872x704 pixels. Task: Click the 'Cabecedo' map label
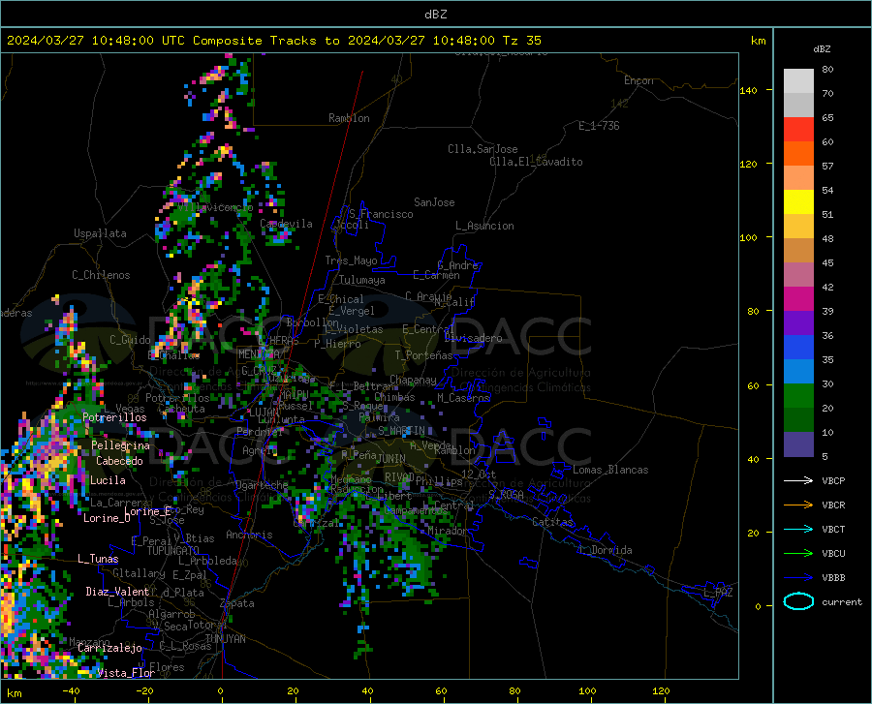pos(119,461)
